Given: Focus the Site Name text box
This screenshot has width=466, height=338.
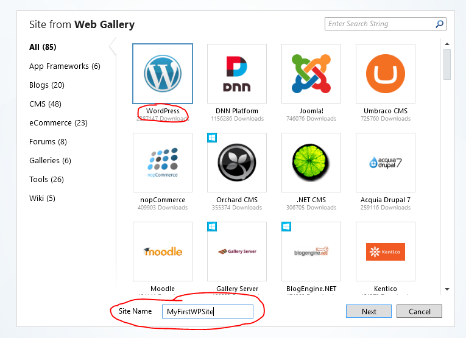Looking at the screenshot, I should coord(208,311).
